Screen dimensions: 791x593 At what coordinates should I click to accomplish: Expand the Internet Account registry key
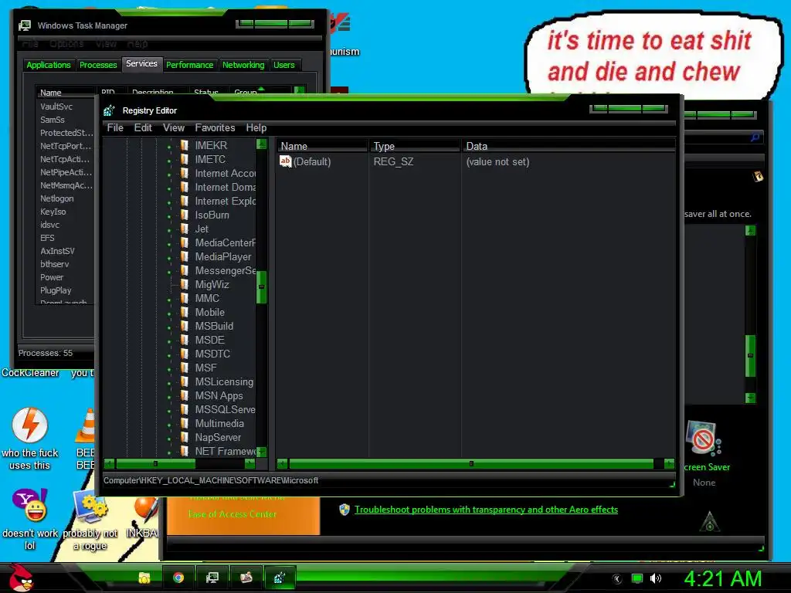169,175
